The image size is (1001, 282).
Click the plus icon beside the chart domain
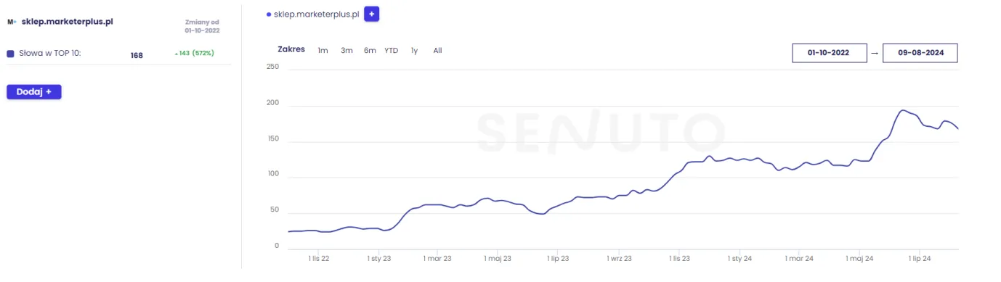click(371, 14)
